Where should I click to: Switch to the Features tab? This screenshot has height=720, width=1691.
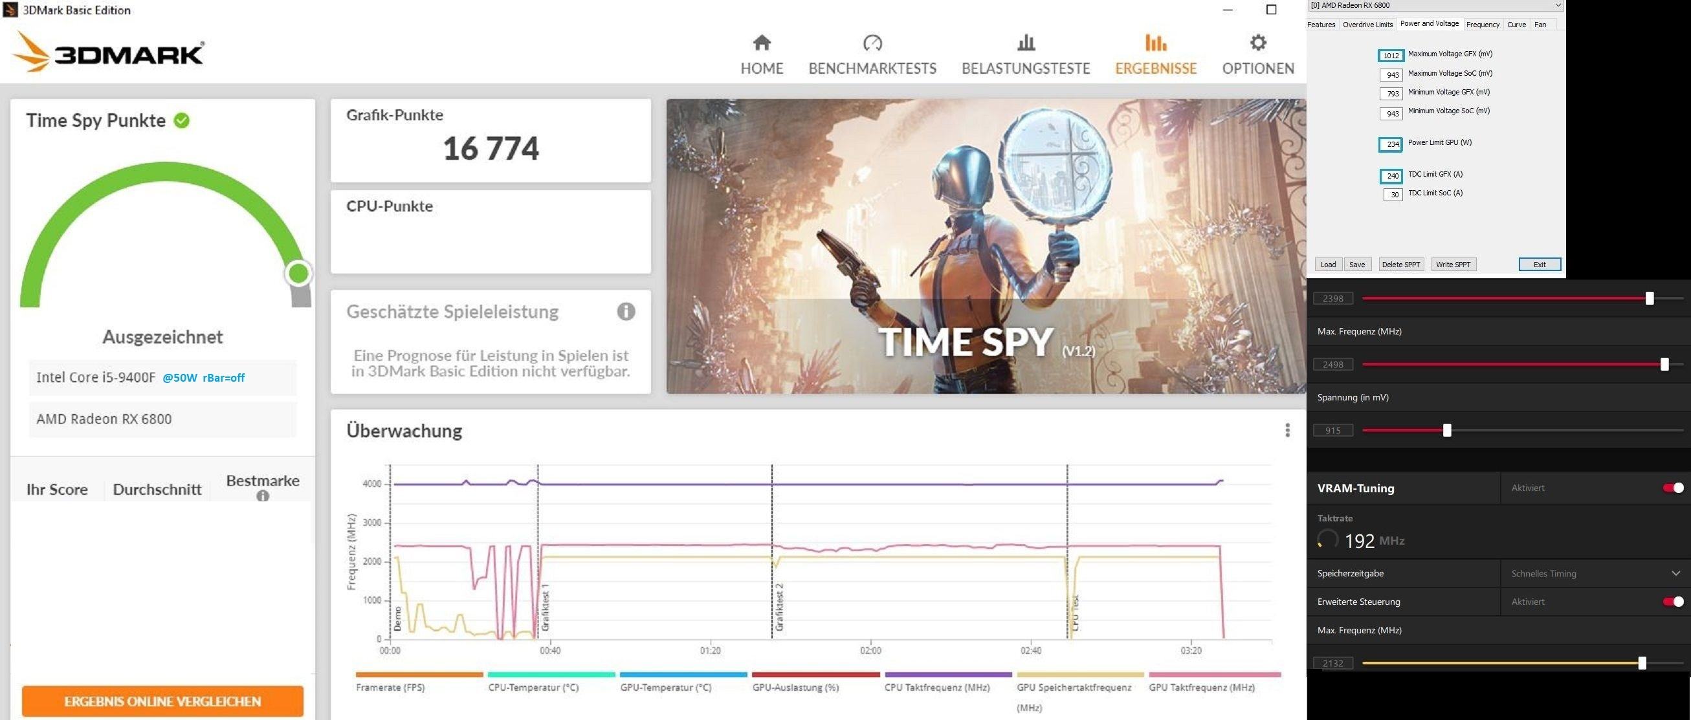coord(1321,25)
